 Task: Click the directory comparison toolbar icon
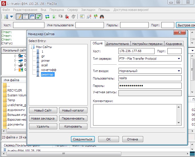pyautogui.click(x=89, y=17)
